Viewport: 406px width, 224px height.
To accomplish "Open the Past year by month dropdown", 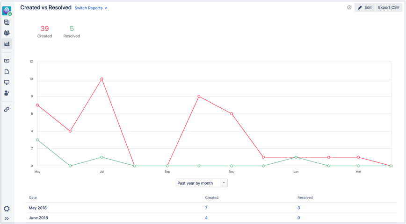I will (x=202, y=183).
